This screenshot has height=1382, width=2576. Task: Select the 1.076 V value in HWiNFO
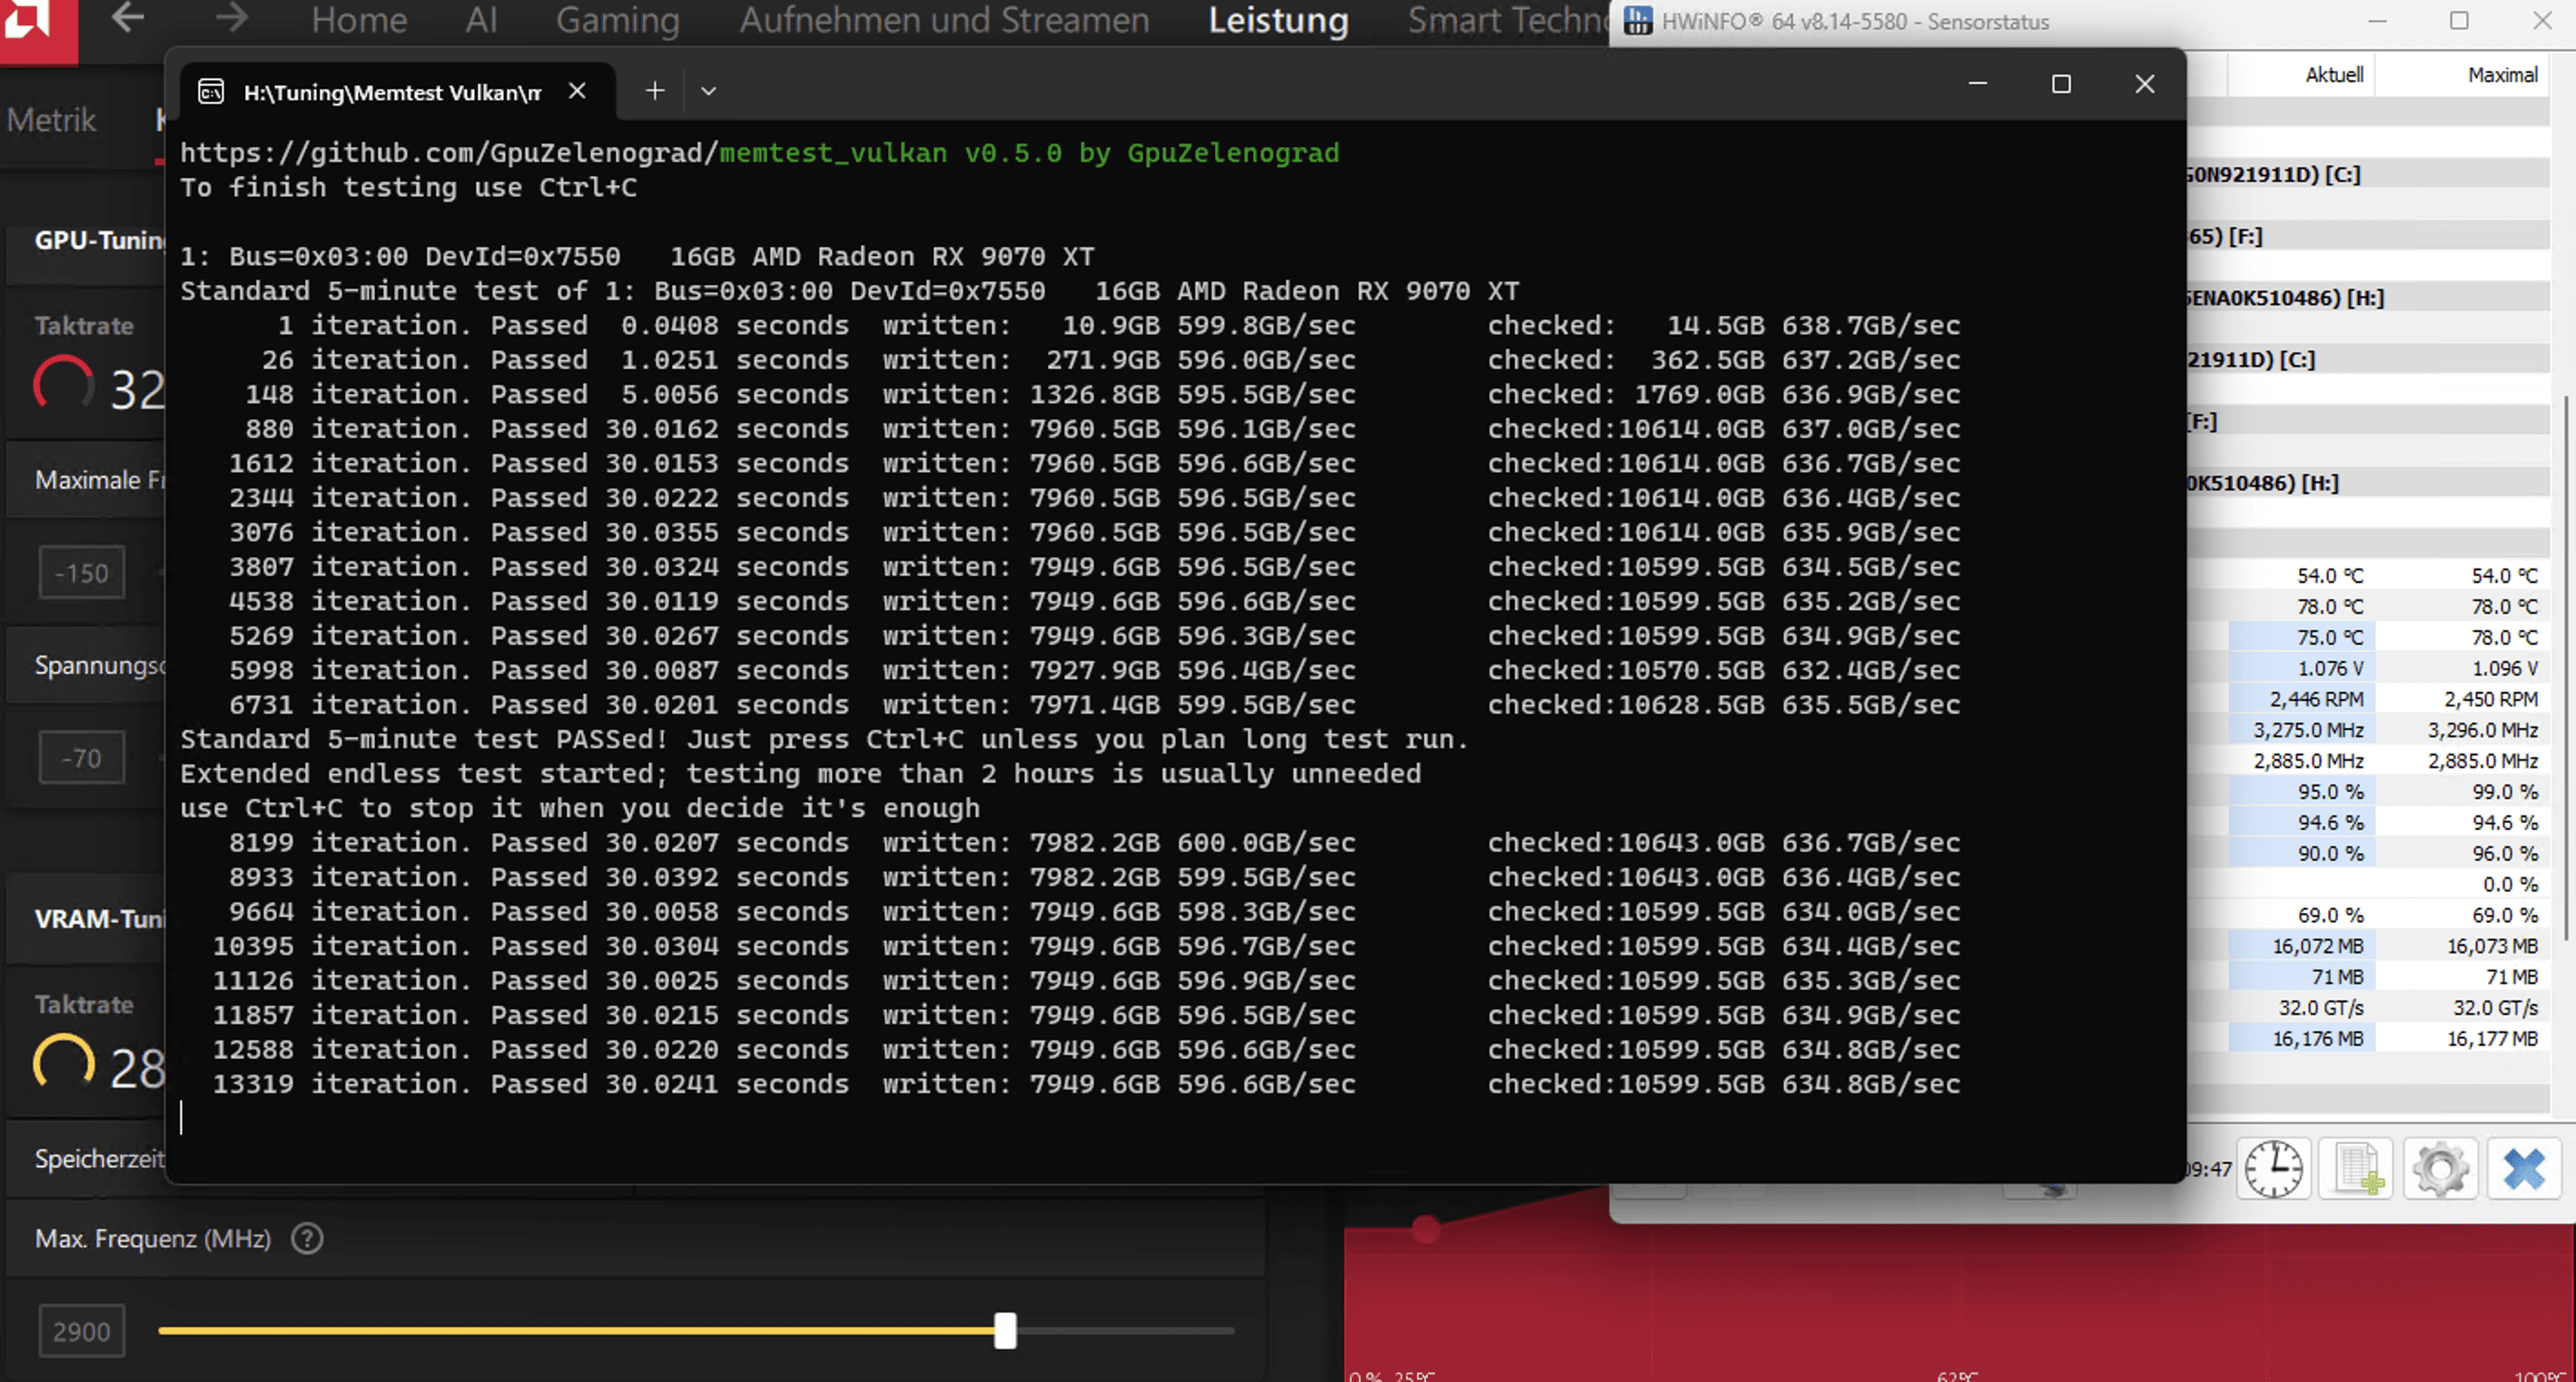[x=2330, y=668]
